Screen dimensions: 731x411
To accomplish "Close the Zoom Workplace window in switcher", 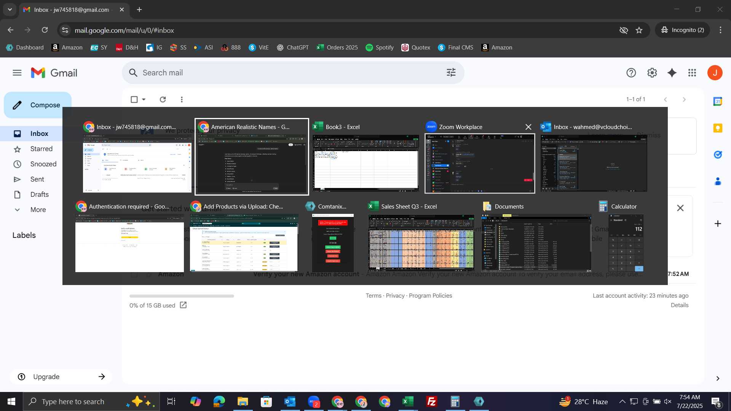I will point(528,127).
